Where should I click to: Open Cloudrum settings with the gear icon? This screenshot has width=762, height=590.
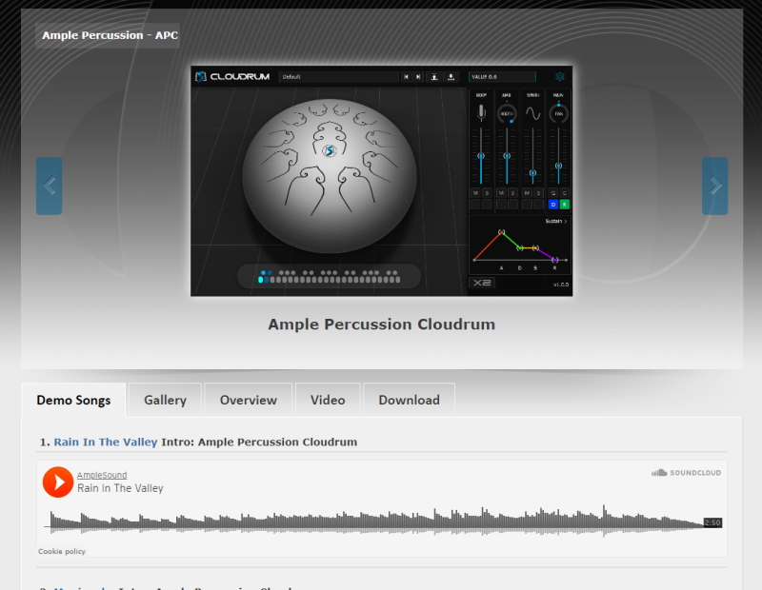click(x=560, y=77)
